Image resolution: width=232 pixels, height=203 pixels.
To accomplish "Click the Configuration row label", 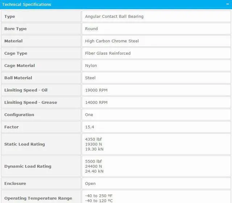I will coord(19,115).
